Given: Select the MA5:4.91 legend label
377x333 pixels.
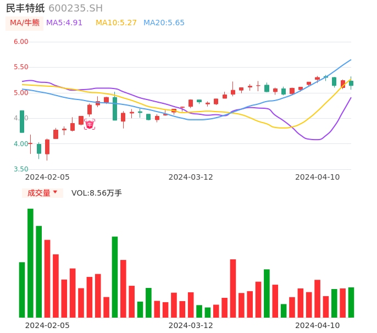Looking at the screenshot, I should 64,23.
